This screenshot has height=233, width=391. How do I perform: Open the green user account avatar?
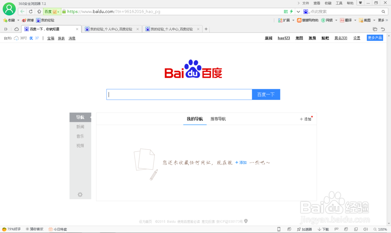click(x=9, y=9)
